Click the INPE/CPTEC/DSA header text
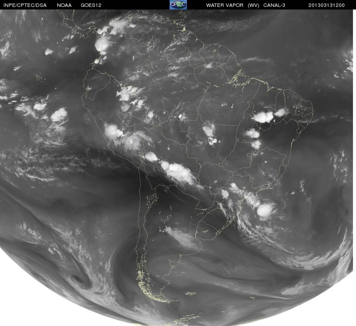Viewport: 356px width, 326px height. click(x=25, y=5)
